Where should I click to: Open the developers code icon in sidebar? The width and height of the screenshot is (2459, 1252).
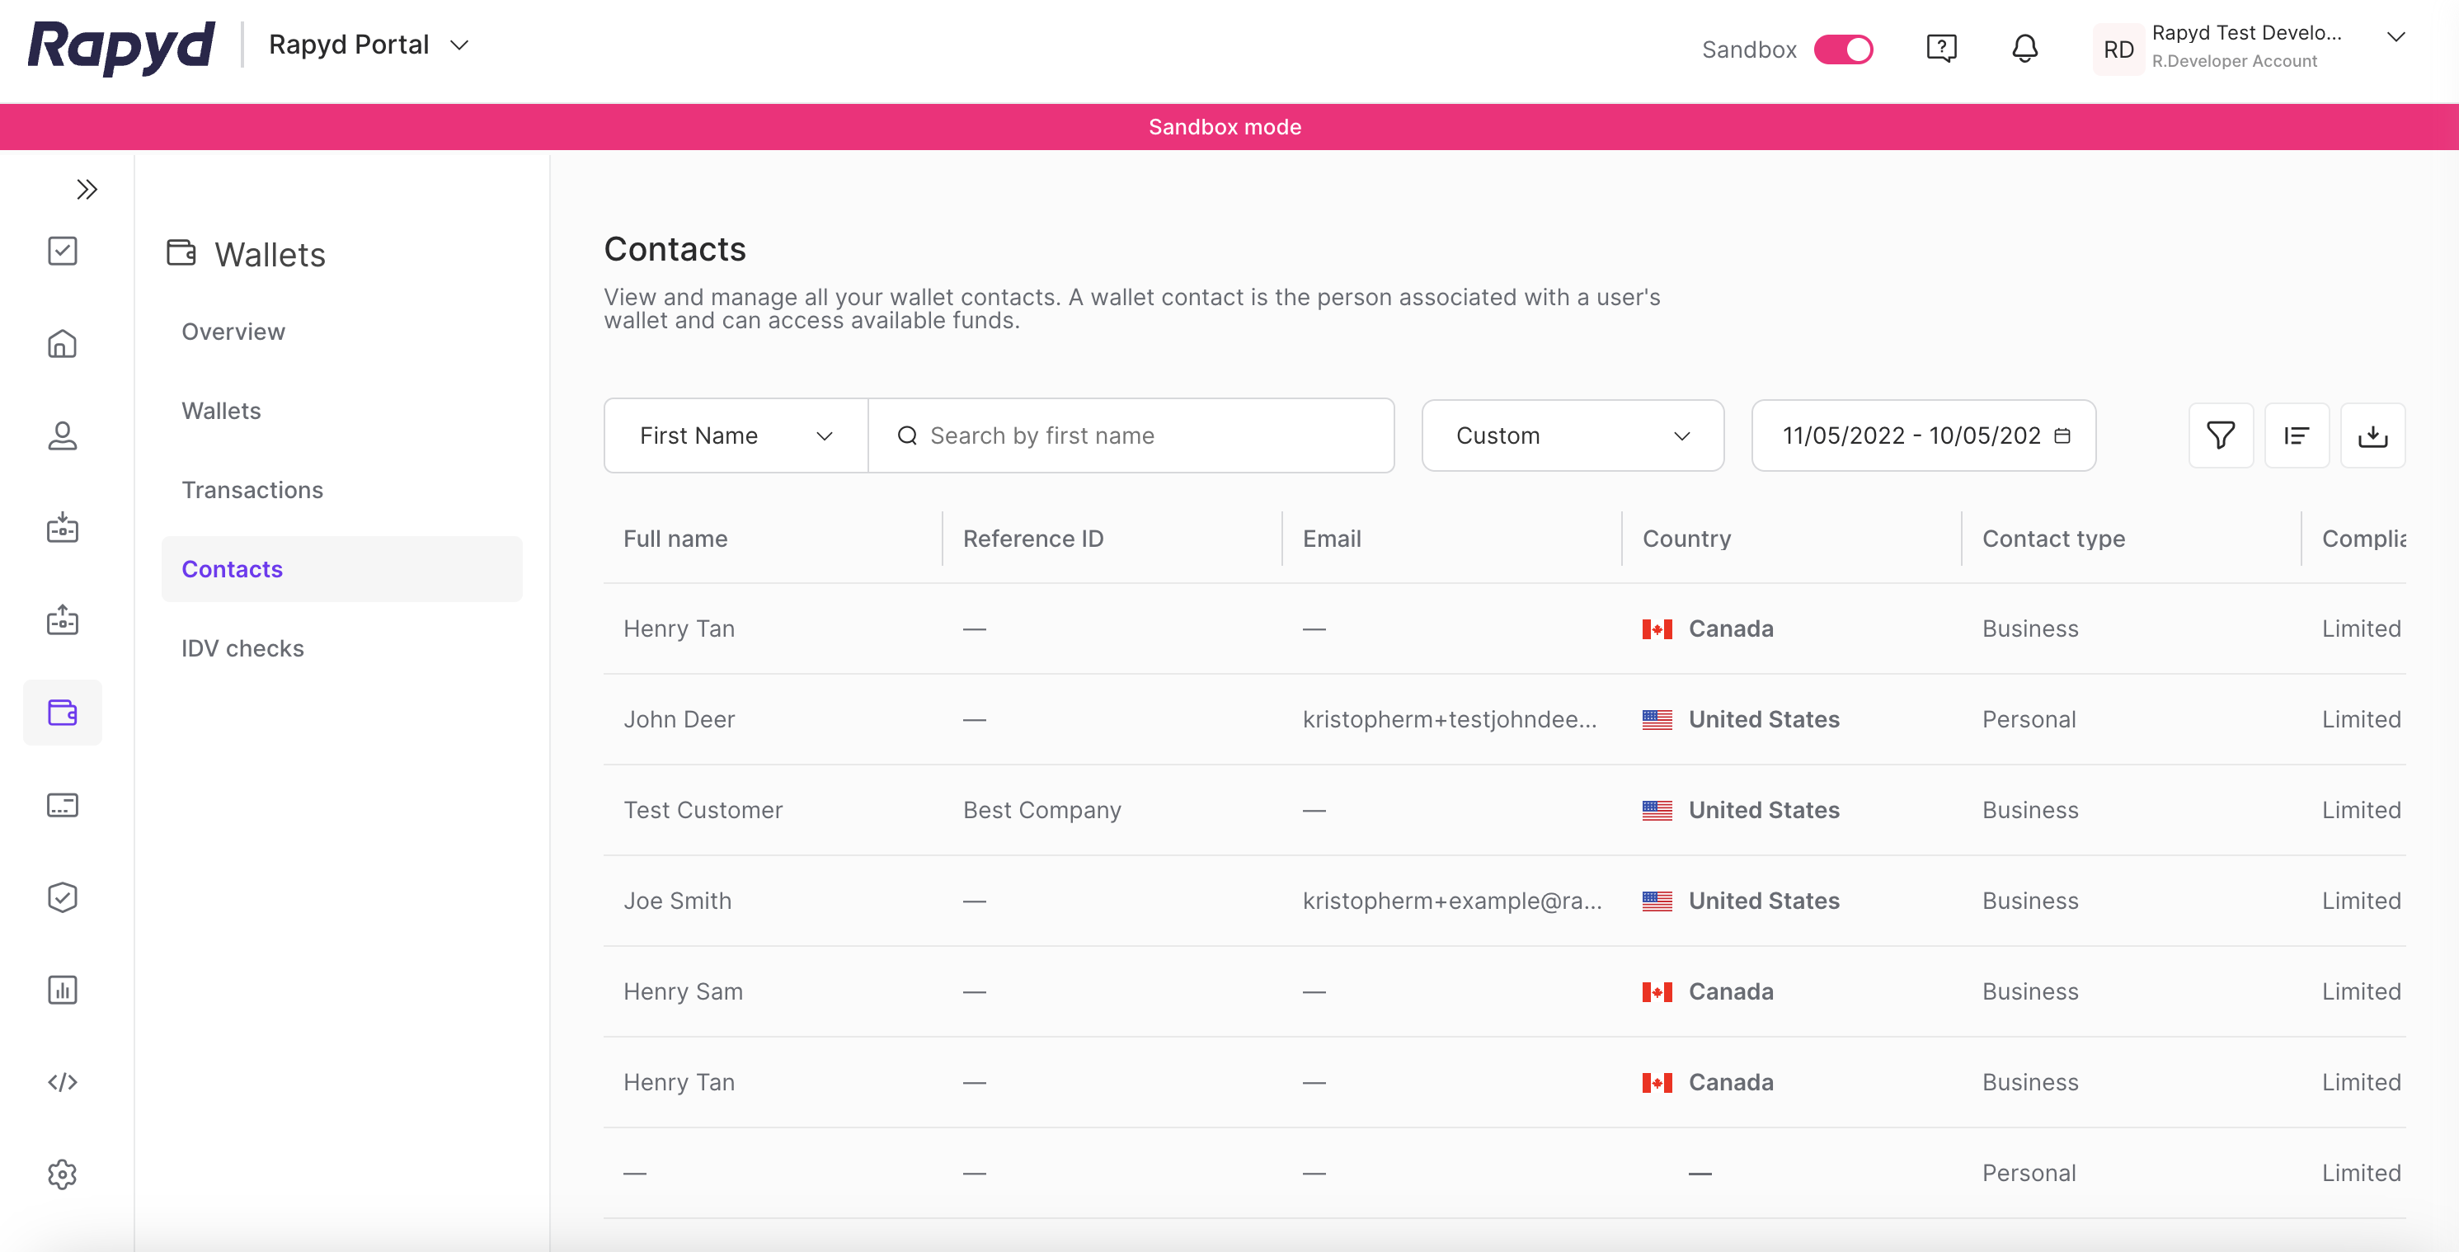coord(62,1082)
